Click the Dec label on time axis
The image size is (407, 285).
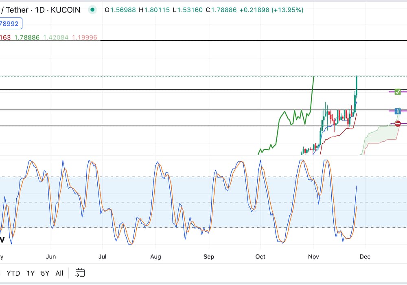coord(365,256)
